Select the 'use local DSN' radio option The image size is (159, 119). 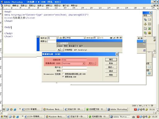tap(63, 77)
